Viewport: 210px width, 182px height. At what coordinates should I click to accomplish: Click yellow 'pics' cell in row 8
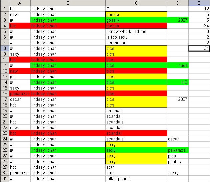136,48
